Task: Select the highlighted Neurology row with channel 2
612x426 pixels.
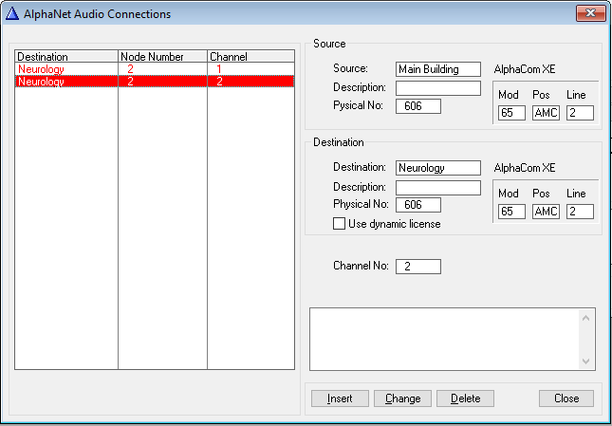Action: point(155,82)
